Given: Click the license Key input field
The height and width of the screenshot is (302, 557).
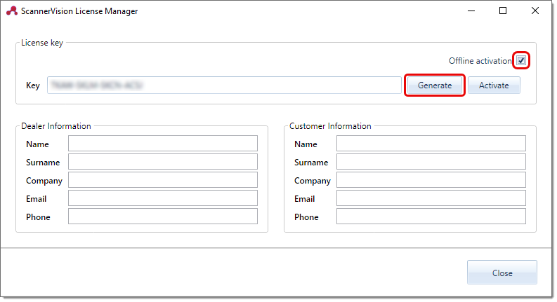Looking at the screenshot, I should (224, 85).
